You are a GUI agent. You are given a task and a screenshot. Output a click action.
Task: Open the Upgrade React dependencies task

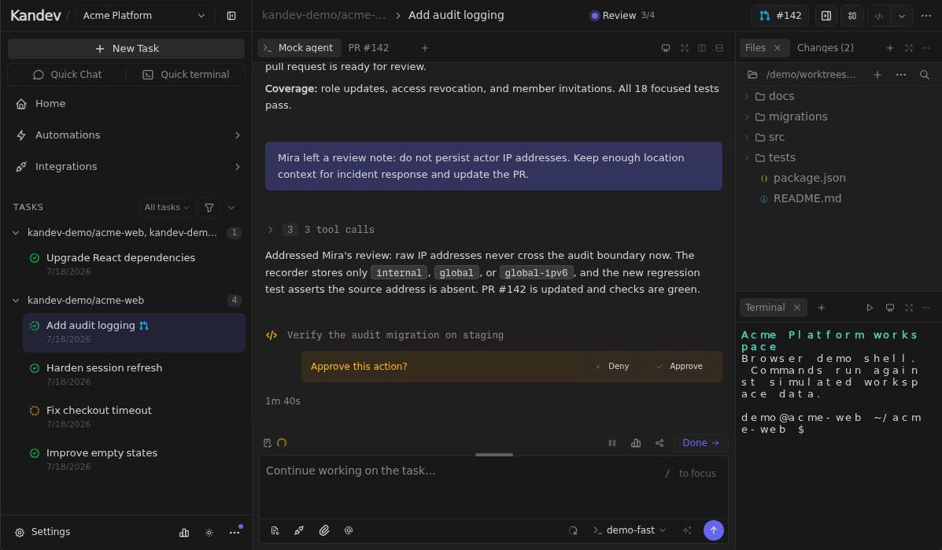pyautogui.click(x=134, y=264)
